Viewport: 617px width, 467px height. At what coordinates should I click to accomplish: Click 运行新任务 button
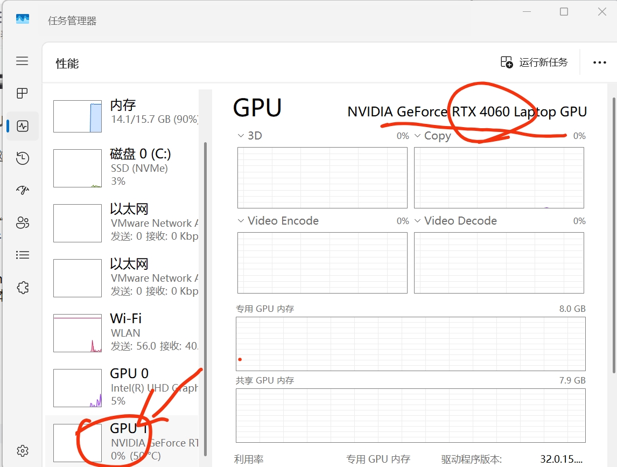click(534, 62)
